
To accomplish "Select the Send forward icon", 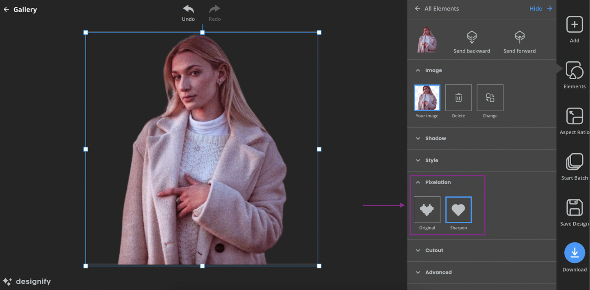I will pyautogui.click(x=520, y=37).
